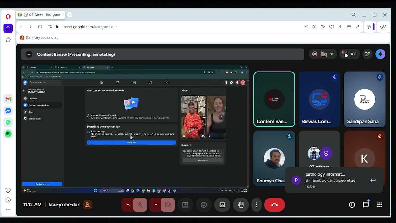Screen dimensions: 396x223
Task: Open Spotify in Opera sidebar
Action: click(x=8, y=134)
